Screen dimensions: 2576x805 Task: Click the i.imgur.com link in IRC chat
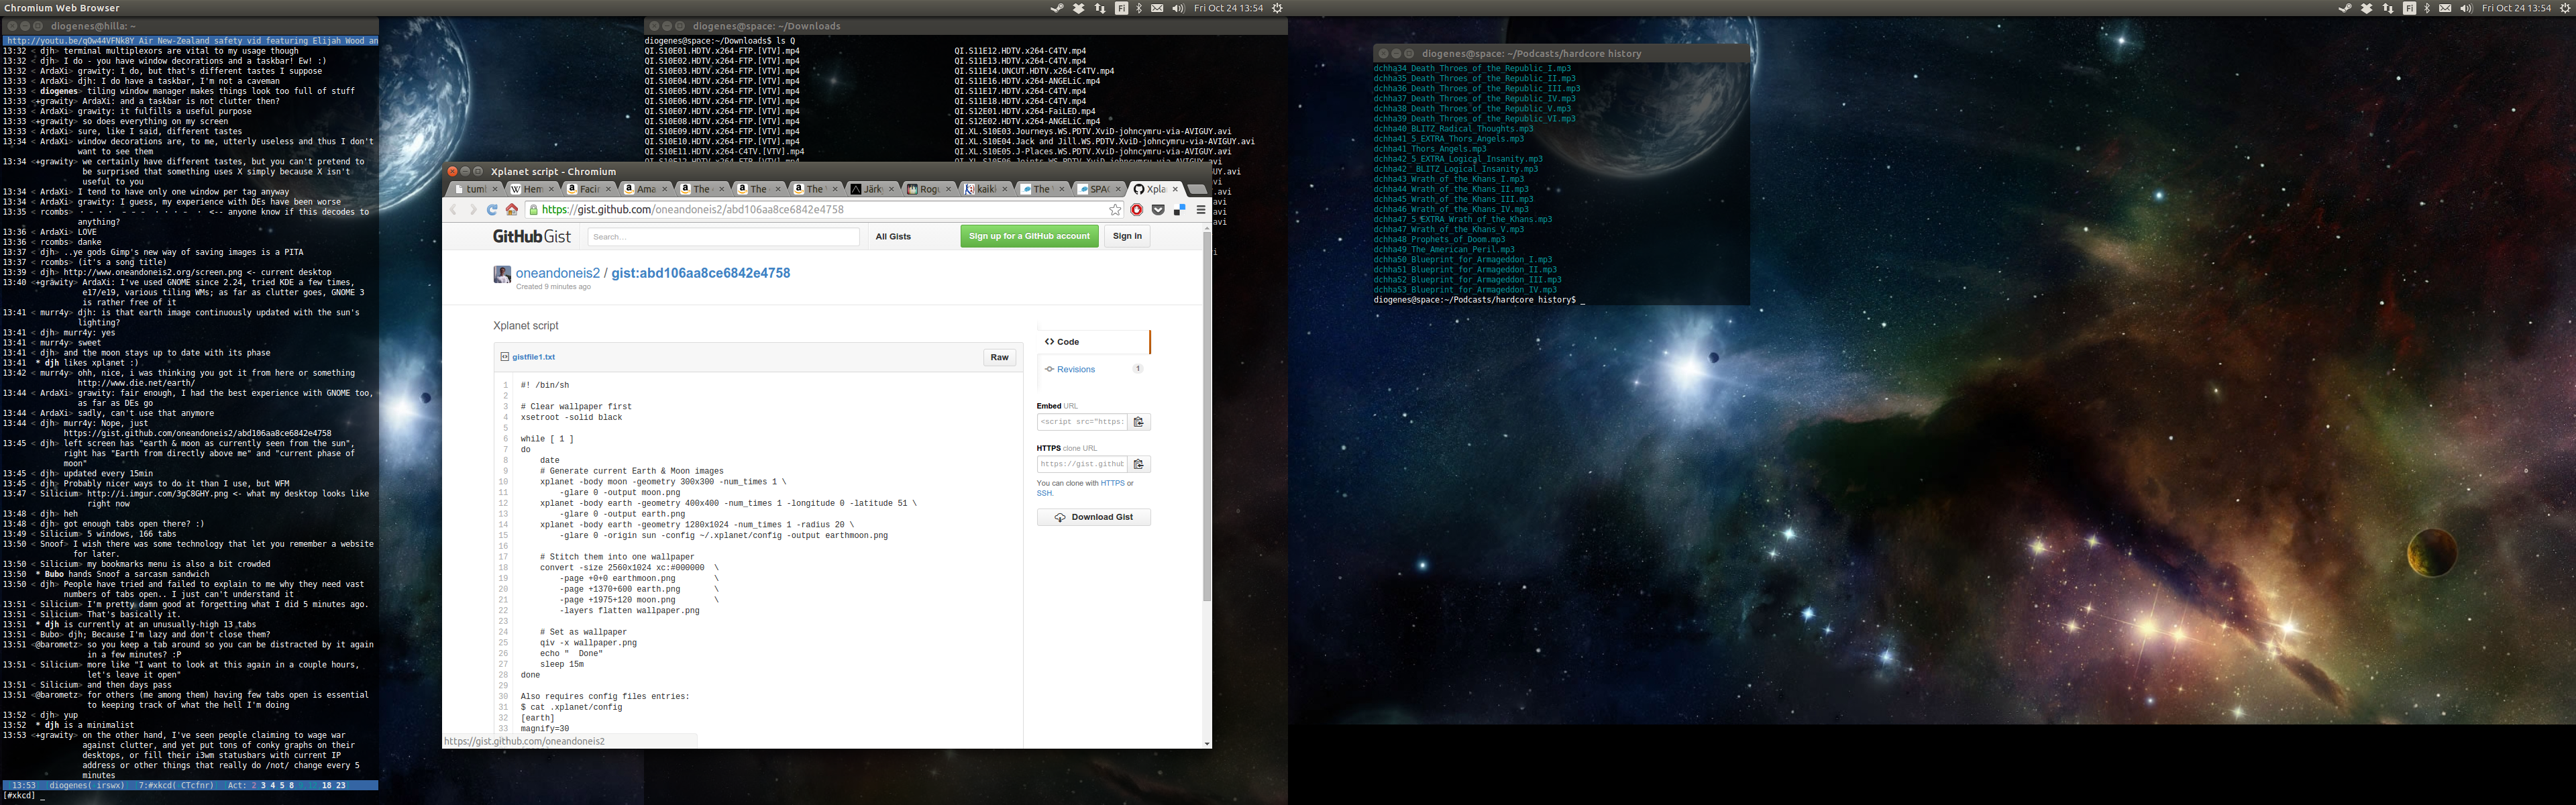tap(157, 493)
